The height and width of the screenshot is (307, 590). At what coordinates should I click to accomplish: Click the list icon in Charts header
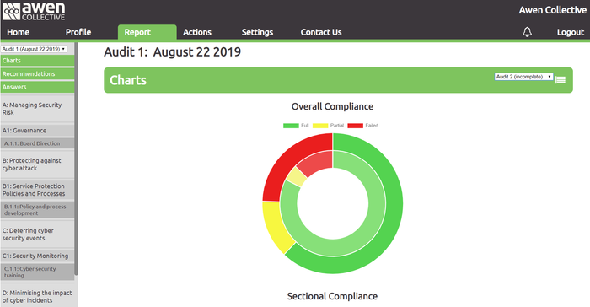pos(560,79)
